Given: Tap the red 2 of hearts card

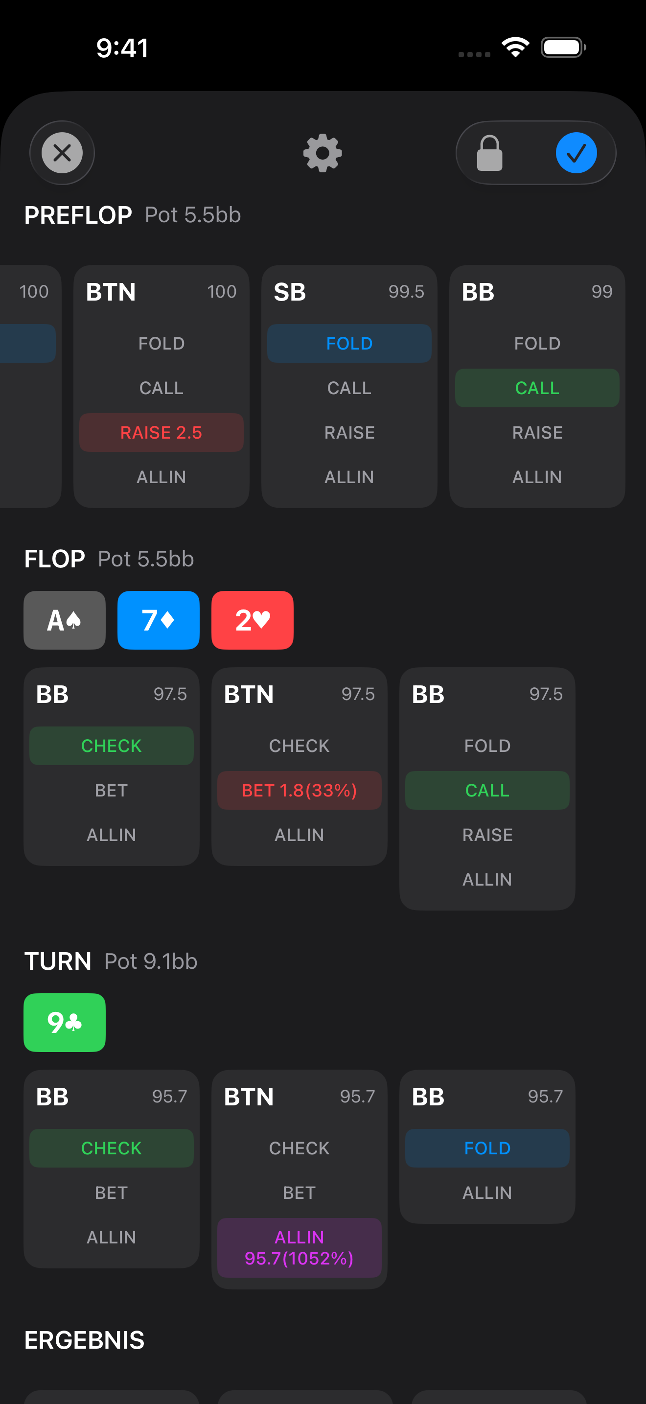Looking at the screenshot, I should [x=252, y=620].
